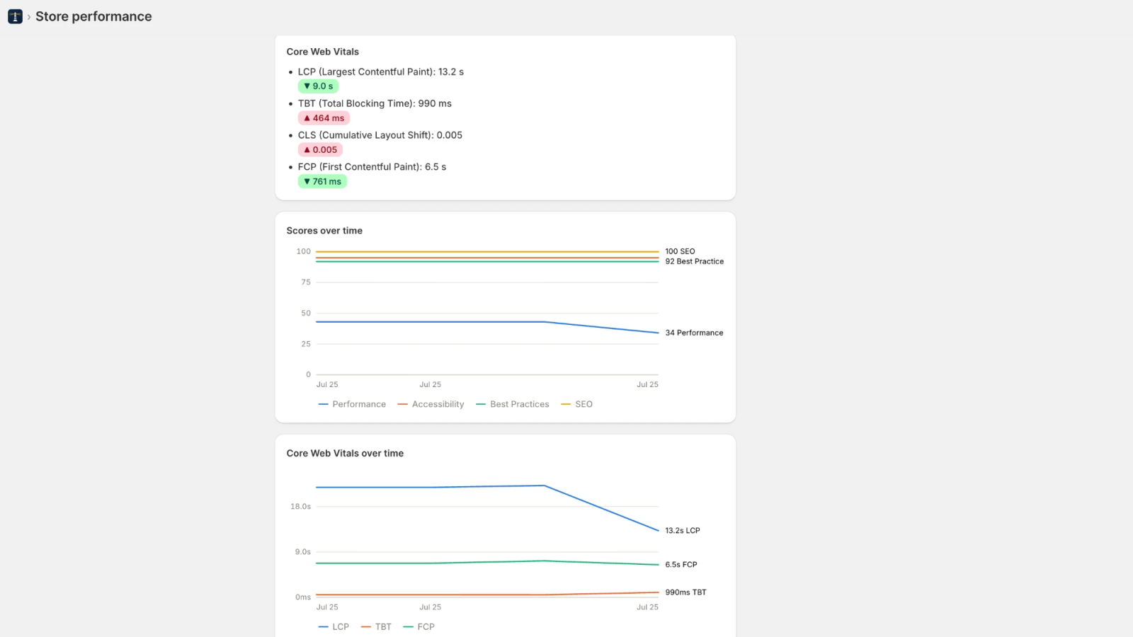Screen dimensions: 1133x637
Task: Click the 9.0s y-axis tick label
Action: coord(303,552)
